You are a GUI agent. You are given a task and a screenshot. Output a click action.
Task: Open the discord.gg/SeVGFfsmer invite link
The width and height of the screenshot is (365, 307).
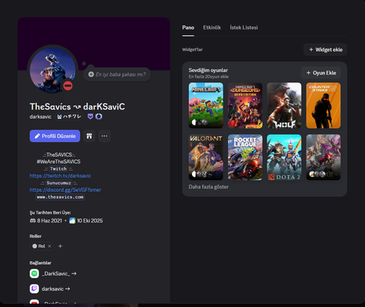65,190
